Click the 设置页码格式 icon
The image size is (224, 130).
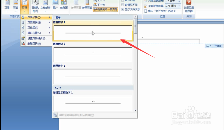click(x=23, y=38)
